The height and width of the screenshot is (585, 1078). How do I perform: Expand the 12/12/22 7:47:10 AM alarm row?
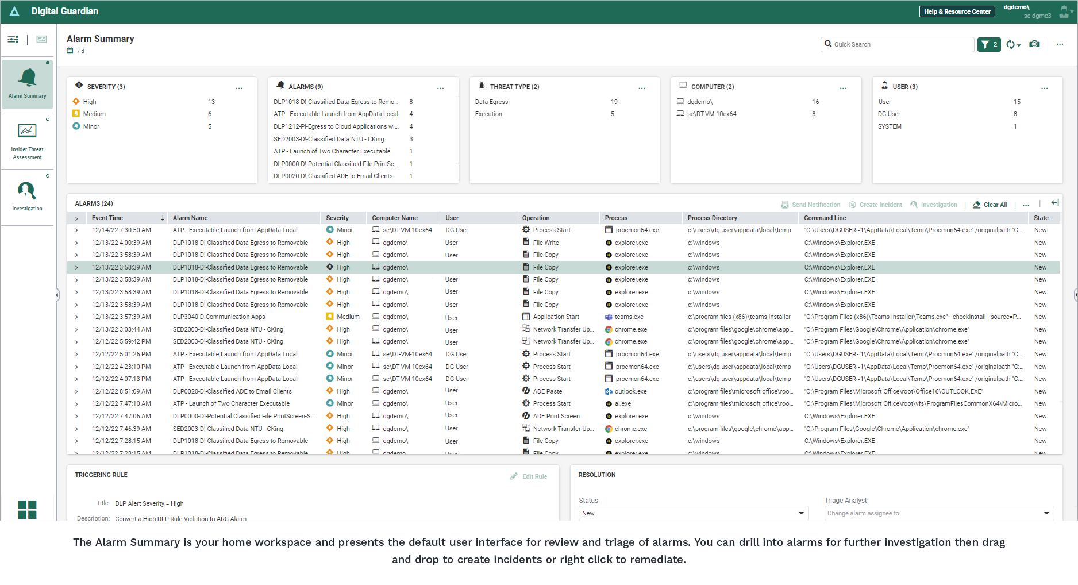tap(76, 404)
